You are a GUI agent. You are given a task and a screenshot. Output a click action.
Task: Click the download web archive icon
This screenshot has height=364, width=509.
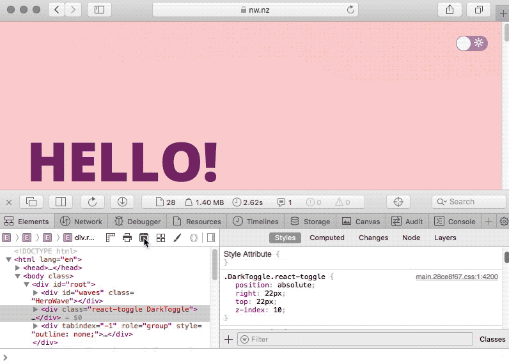point(122,202)
